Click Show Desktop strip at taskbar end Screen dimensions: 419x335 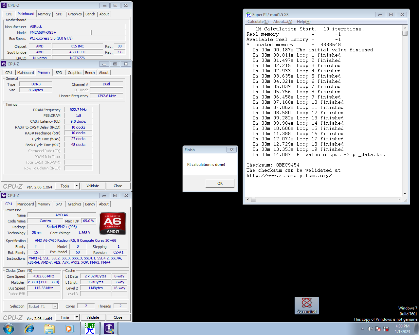[416, 328]
